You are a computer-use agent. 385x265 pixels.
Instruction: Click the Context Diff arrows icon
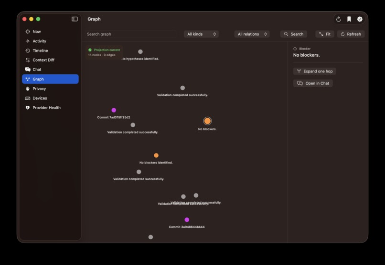click(28, 60)
